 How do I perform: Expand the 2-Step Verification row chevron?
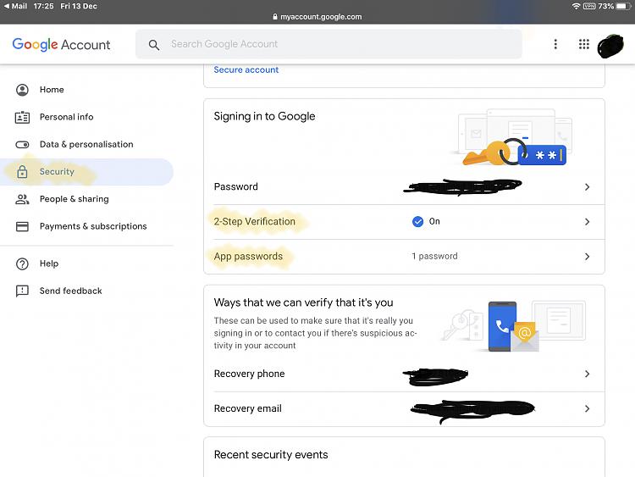587,222
